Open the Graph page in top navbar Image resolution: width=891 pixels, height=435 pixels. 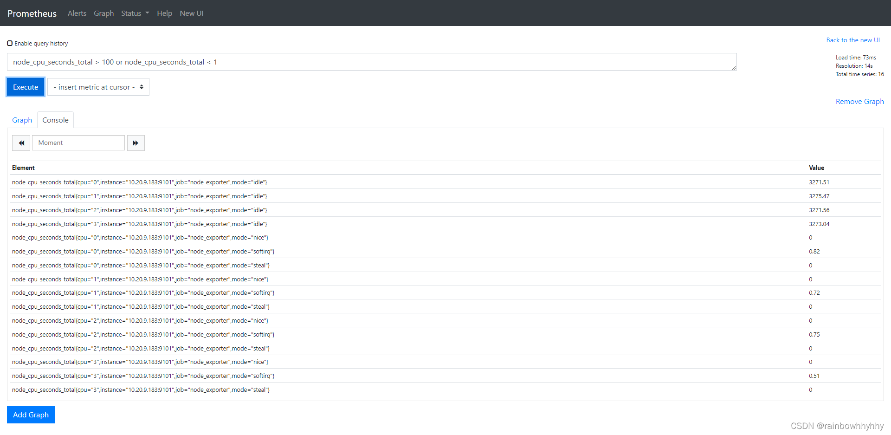coord(103,13)
